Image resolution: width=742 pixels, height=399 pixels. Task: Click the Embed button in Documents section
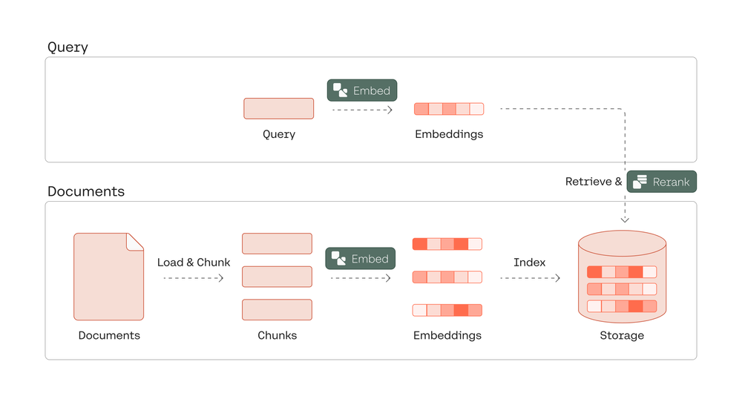tap(361, 259)
